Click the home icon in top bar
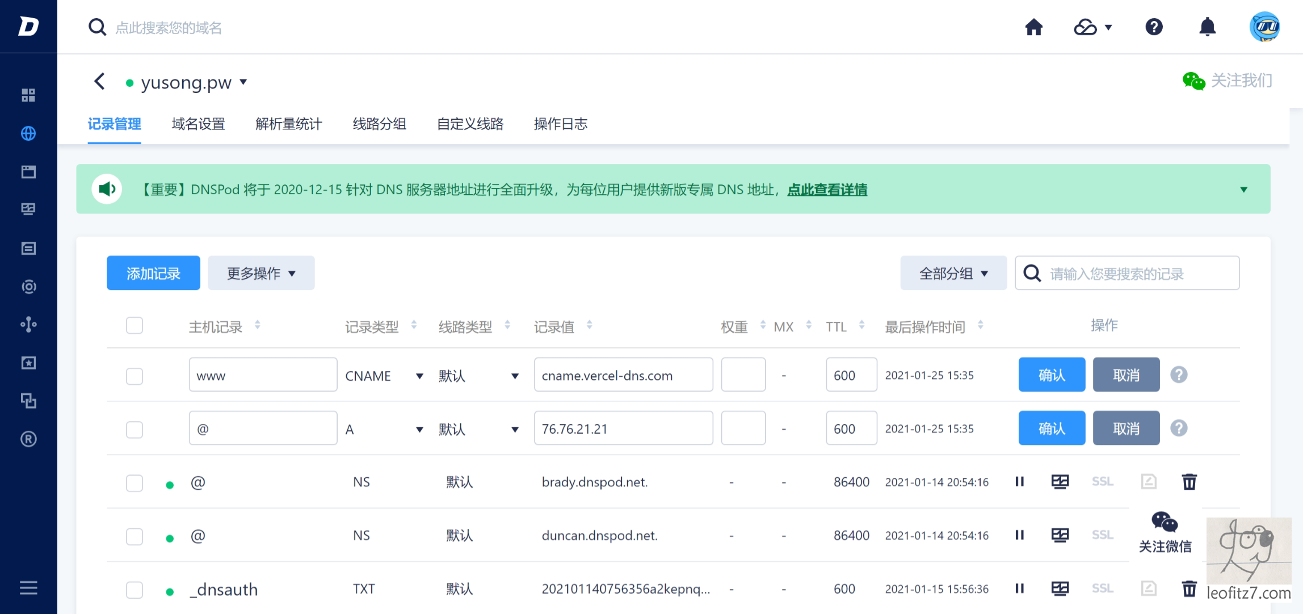 [x=1033, y=27]
